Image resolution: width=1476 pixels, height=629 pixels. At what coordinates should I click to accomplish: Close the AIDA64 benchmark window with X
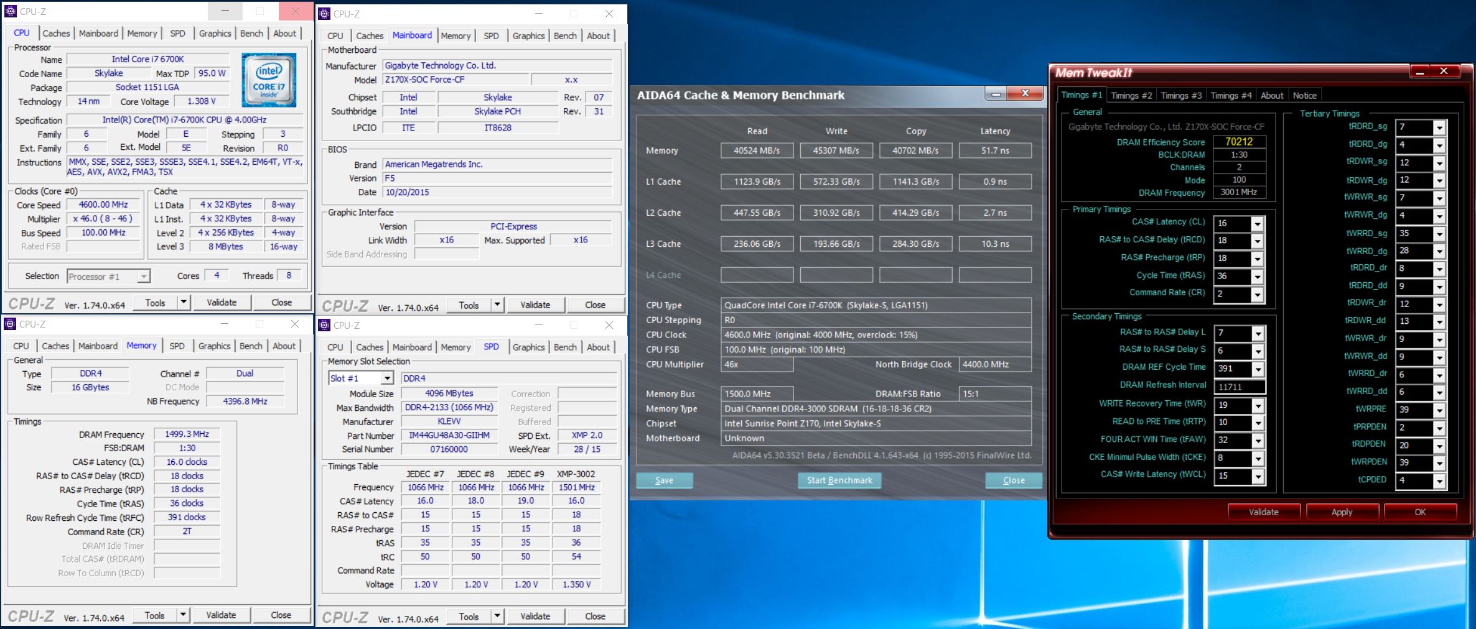[1025, 93]
